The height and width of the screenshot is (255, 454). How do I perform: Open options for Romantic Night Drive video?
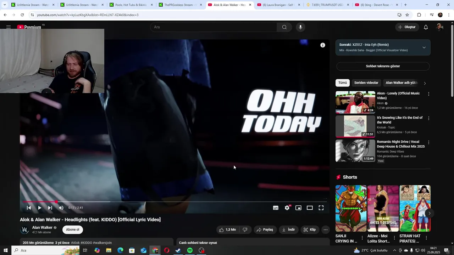coord(428,142)
